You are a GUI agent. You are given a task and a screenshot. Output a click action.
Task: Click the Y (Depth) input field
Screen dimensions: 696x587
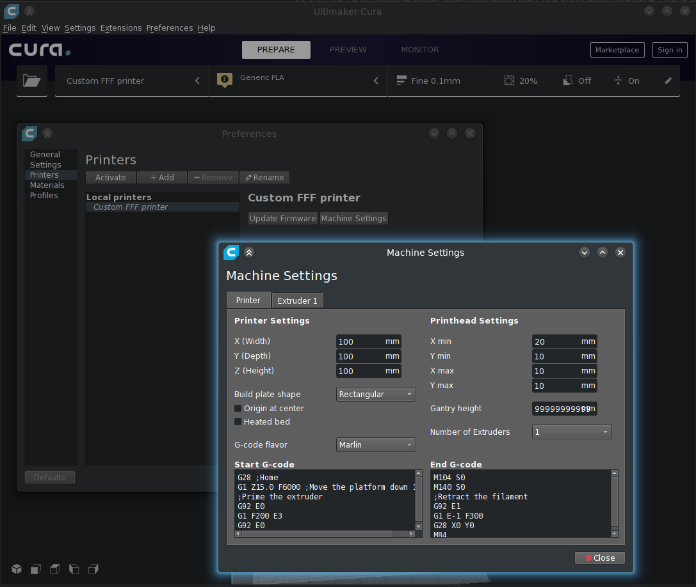(x=368, y=356)
